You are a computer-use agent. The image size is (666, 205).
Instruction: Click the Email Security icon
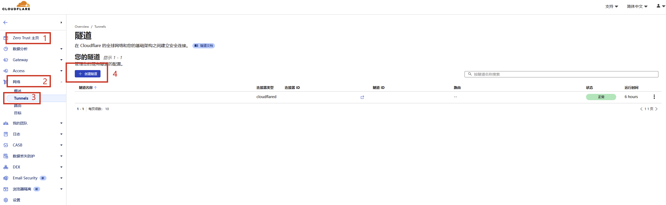pyautogui.click(x=6, y=178)
